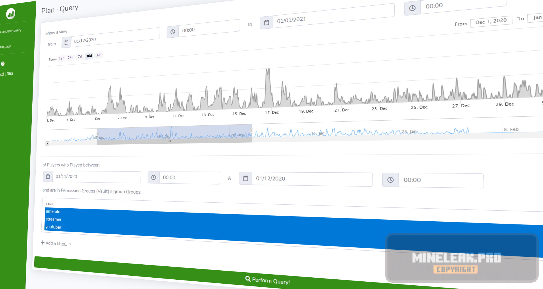Click calendar icon beside lower 01/12/2020 date

click(x=245, y=178)
